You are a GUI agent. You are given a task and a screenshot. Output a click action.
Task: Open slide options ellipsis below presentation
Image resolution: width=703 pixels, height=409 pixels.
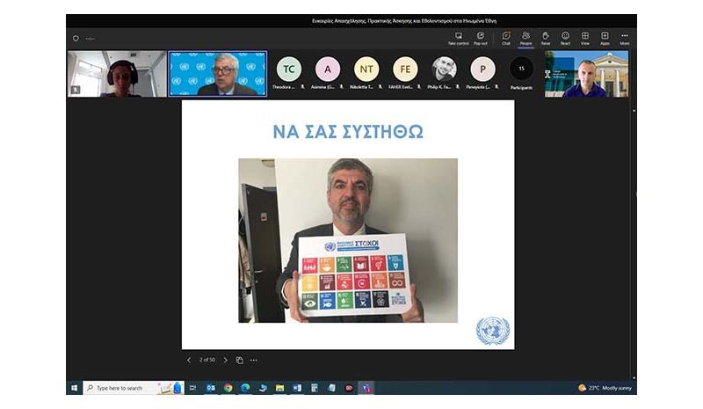coord(254,360)
